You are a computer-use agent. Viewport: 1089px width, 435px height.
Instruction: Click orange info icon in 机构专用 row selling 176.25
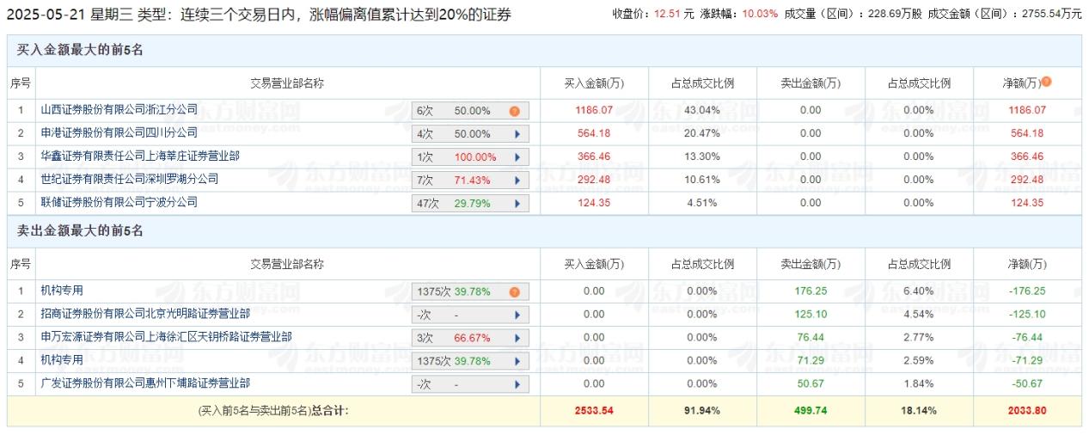point(514,291)
